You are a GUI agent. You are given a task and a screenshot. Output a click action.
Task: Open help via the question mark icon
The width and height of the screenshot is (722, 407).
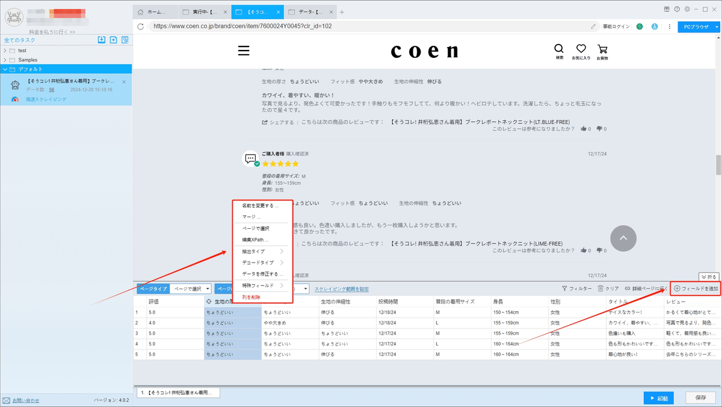(x=677, y=9)
